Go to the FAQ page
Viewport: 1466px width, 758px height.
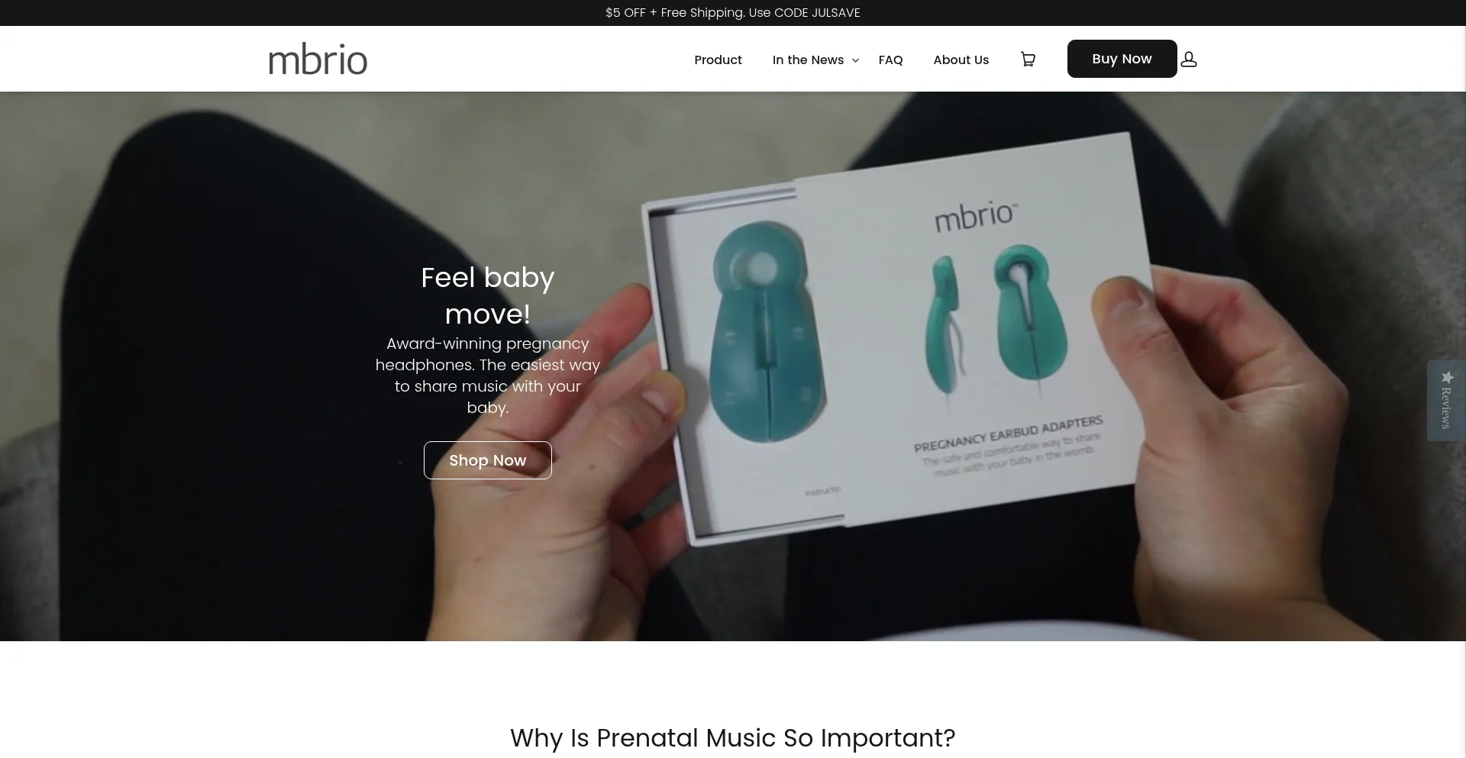pos(890,60)
